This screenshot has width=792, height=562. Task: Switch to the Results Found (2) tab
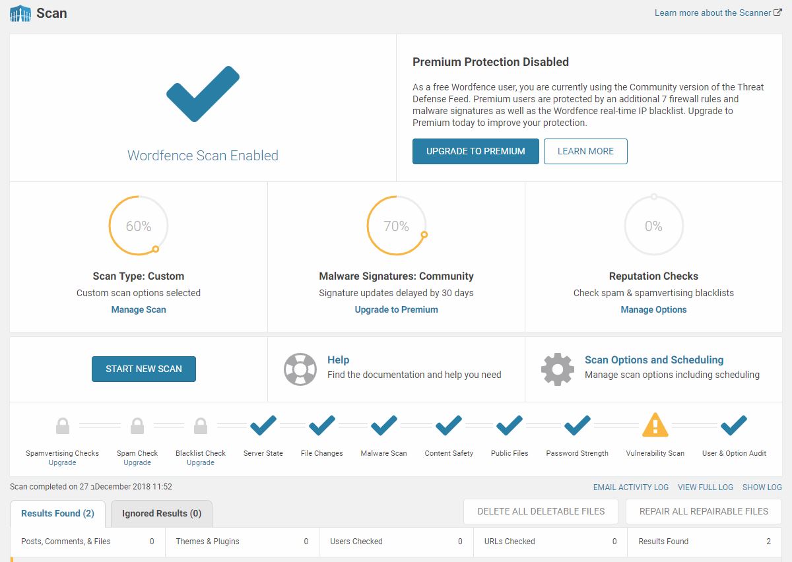[57, 513]
